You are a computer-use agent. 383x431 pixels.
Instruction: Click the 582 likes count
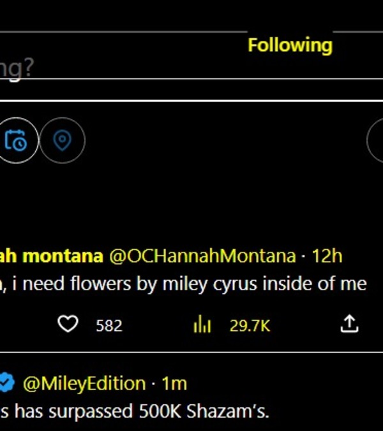click(x=109, y=326)
